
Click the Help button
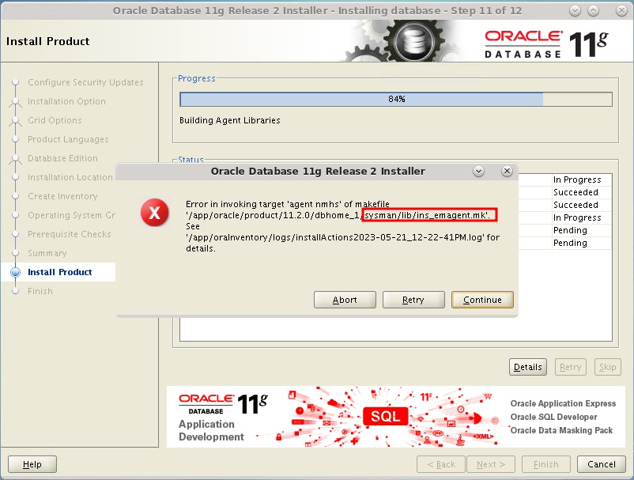(x=32, y=464)
